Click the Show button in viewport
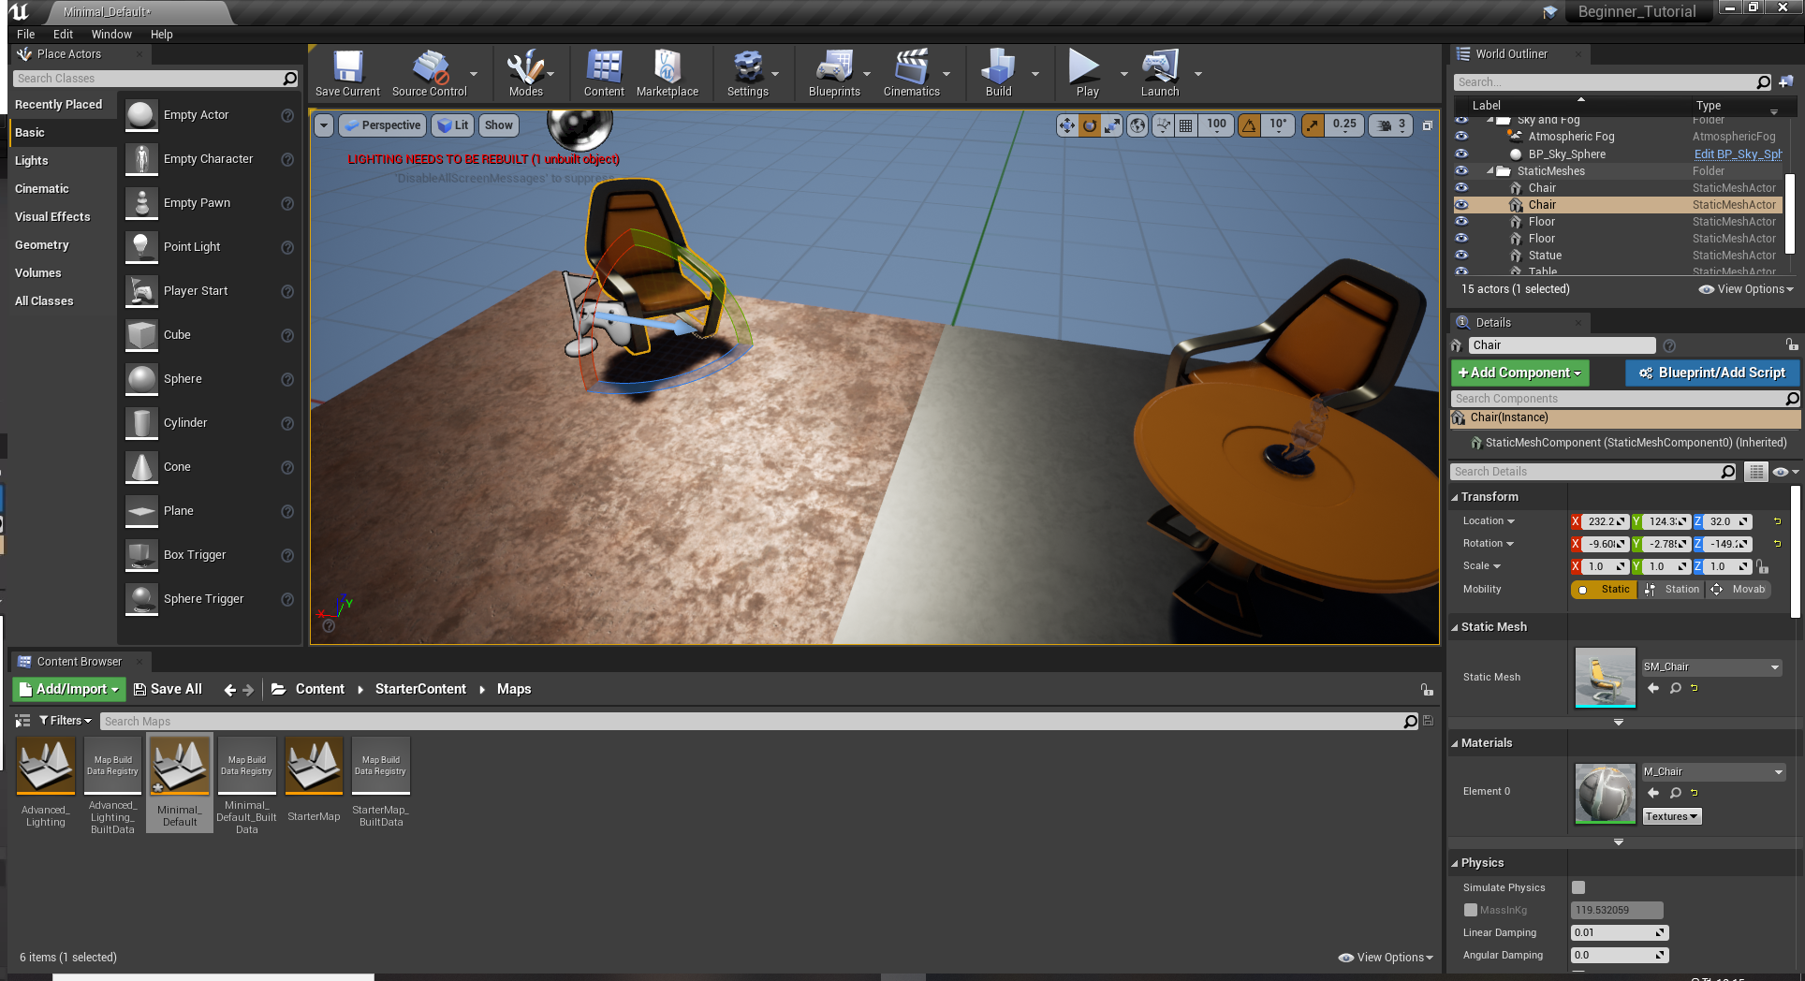 498,125
